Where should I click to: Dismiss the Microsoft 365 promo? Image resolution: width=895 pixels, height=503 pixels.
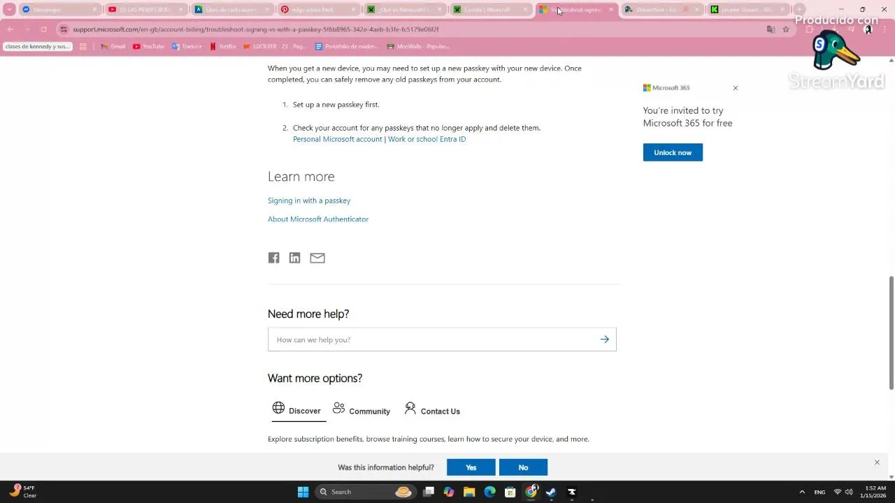735,88
